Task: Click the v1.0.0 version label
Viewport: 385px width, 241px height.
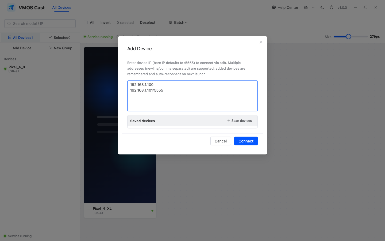Action: (342, 7)
